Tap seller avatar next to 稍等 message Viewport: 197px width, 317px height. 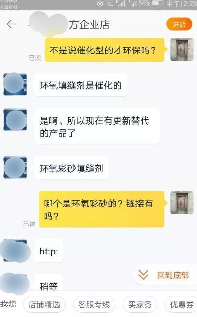(x=15, y=284)
